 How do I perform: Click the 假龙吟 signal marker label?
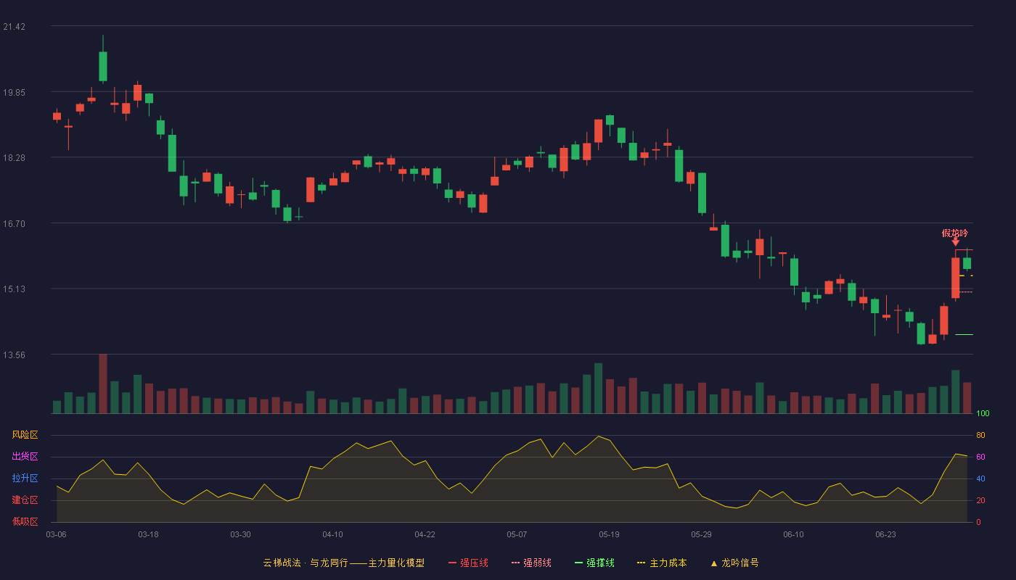point(955,233)
